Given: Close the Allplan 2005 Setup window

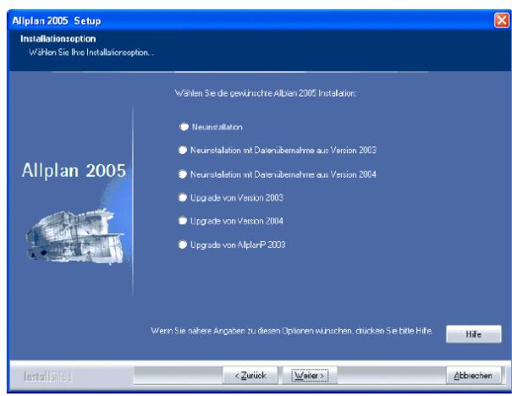Looking at the screenshot, I should (x=502, y=20).
